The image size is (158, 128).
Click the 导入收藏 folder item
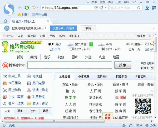[x=39, y=15]
